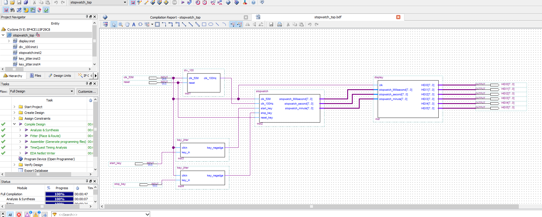The height and width of the screenshot is (217, 542).
Task: Click the New File icon
Action: point(6,2)
